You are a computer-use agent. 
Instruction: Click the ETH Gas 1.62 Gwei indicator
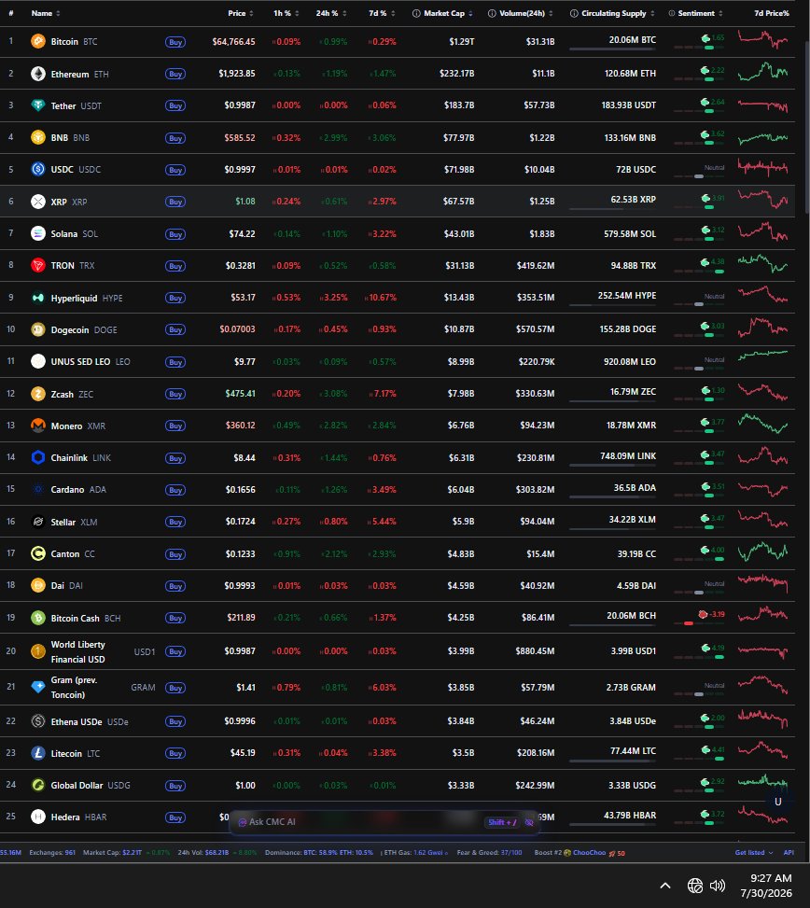tap(414, 852)
